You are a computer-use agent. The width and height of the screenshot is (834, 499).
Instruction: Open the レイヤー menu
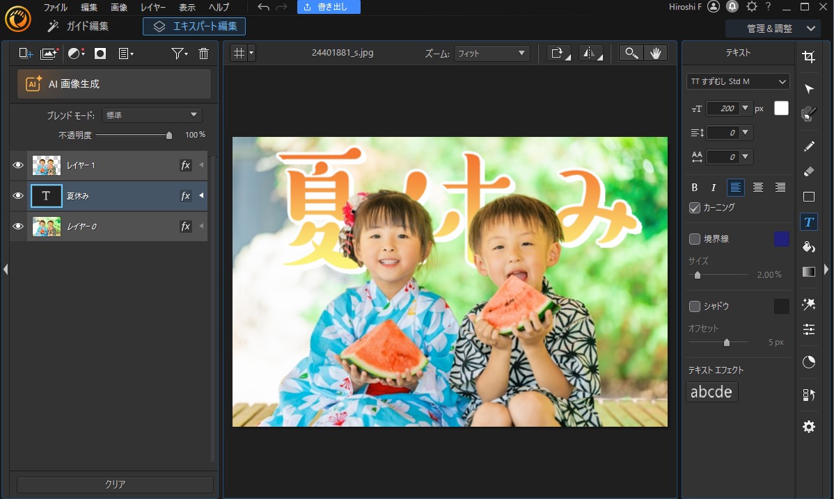pos(152,7)
